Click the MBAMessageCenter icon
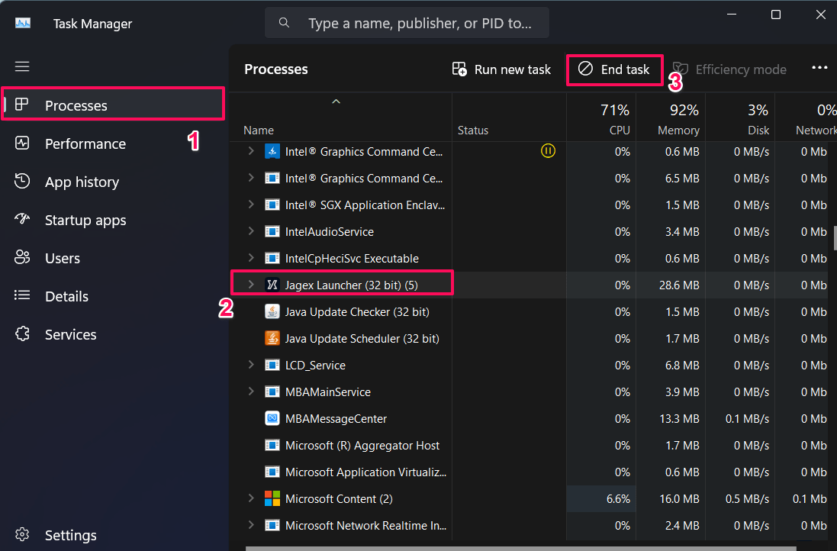837x551 pixels. [x=272, y=418]
